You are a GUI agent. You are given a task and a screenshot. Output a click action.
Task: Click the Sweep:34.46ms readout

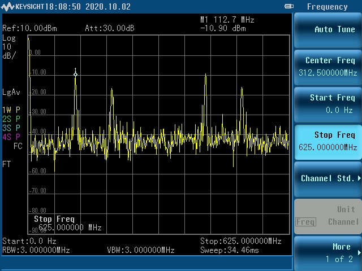230,250
